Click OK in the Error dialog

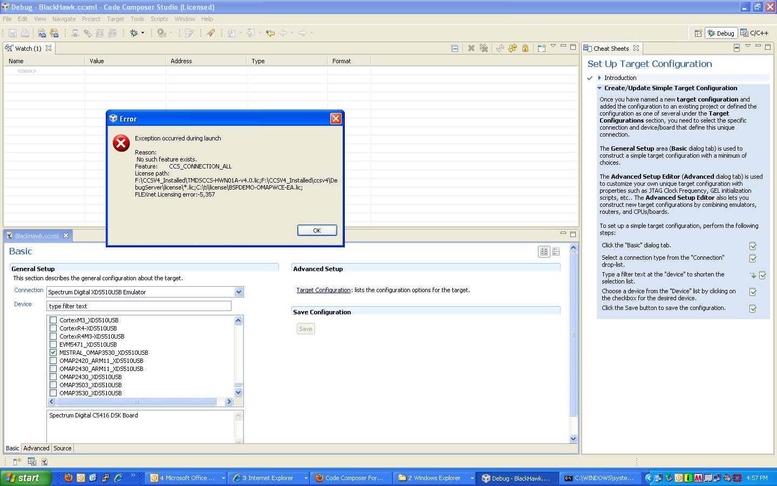(x=317, y=230)
